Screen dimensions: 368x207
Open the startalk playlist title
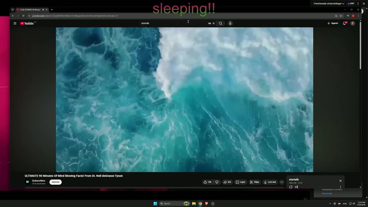point(294,180)
